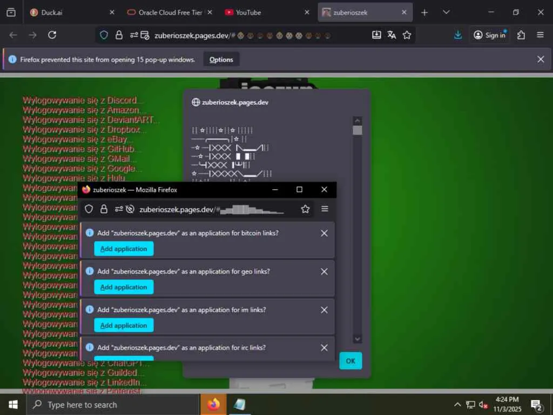Viewport: 553px width, 415px height.
Task: Open Firefox from the taskbar
Action: point(213,404)
